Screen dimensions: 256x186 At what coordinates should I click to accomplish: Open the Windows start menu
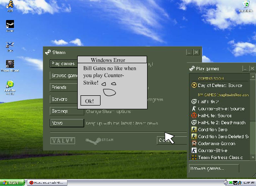12,183
